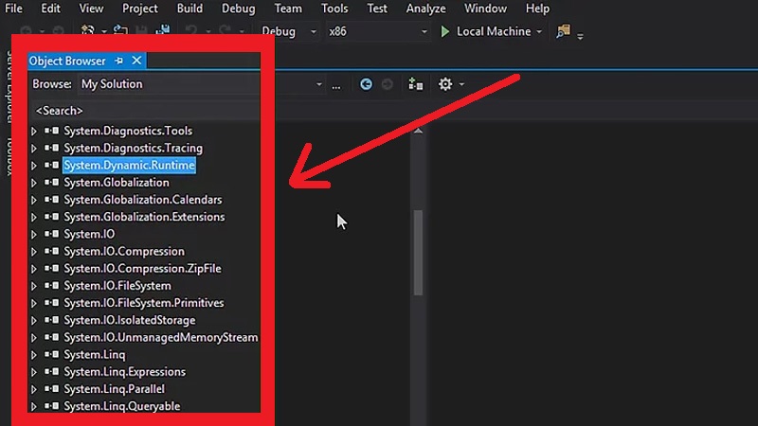
Task: Open the View menu
Action: tap(91, 9)
